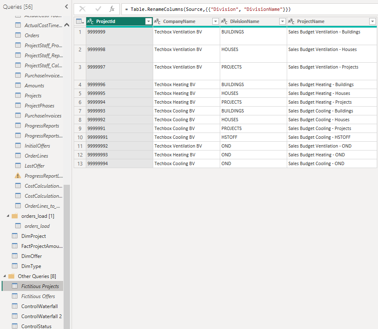
Task: Click the folder icon of orders_load group
Action: point(15,216)
